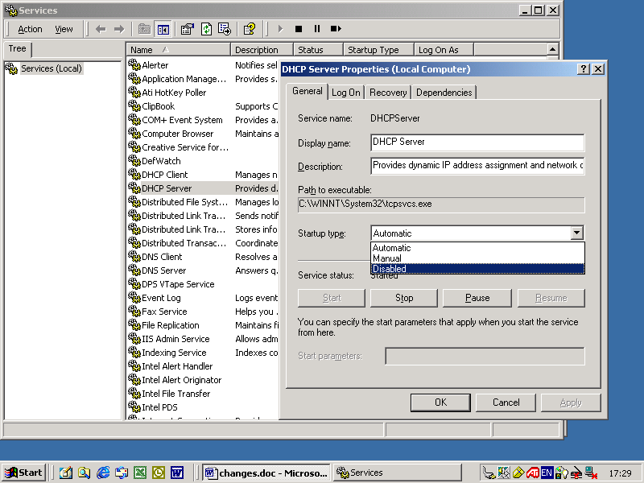
Task: Click the question mark help button in dialog title
Action: point(584,69)
